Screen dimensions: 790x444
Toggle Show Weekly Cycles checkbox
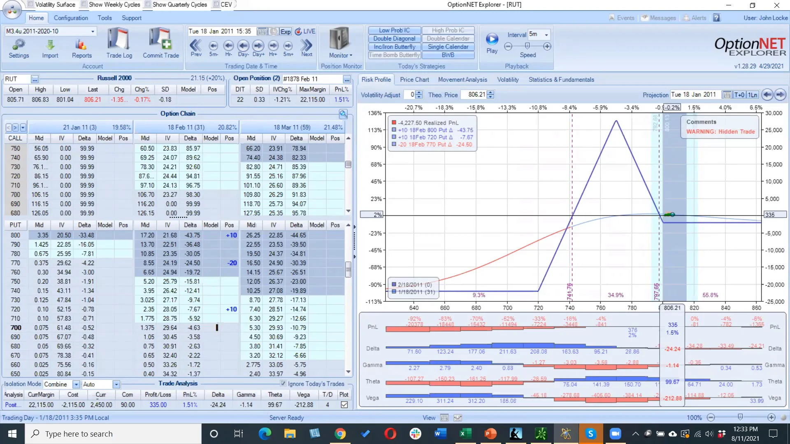pos(84,5)
